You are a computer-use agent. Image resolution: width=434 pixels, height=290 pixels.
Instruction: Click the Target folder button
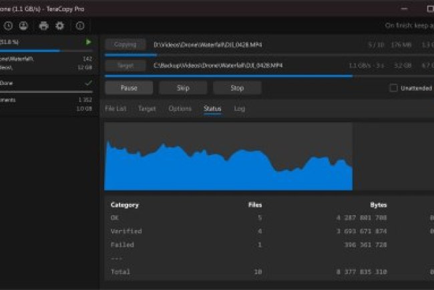tap(126, 65)
